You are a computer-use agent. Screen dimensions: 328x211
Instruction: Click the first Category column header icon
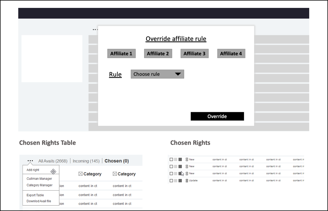(80, 174)
